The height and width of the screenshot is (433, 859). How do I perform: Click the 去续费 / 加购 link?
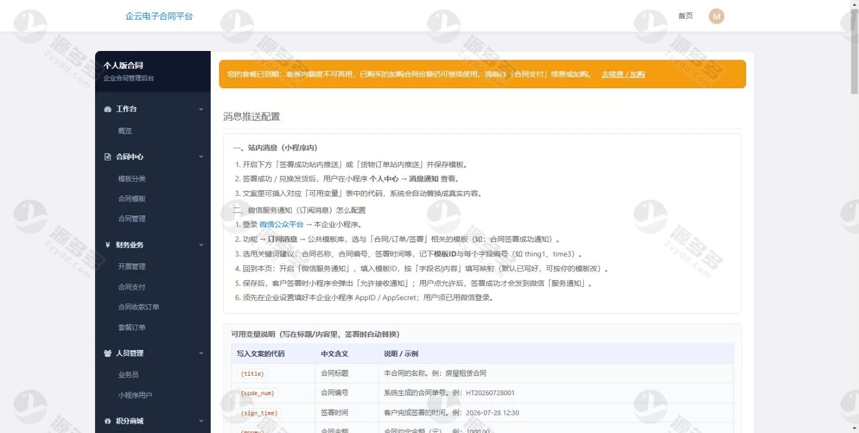pos(623,74)
